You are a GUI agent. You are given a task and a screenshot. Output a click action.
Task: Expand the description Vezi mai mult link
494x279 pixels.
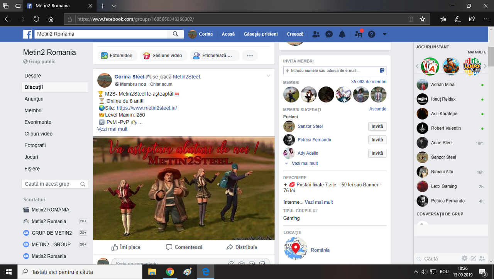pos(319,202)
